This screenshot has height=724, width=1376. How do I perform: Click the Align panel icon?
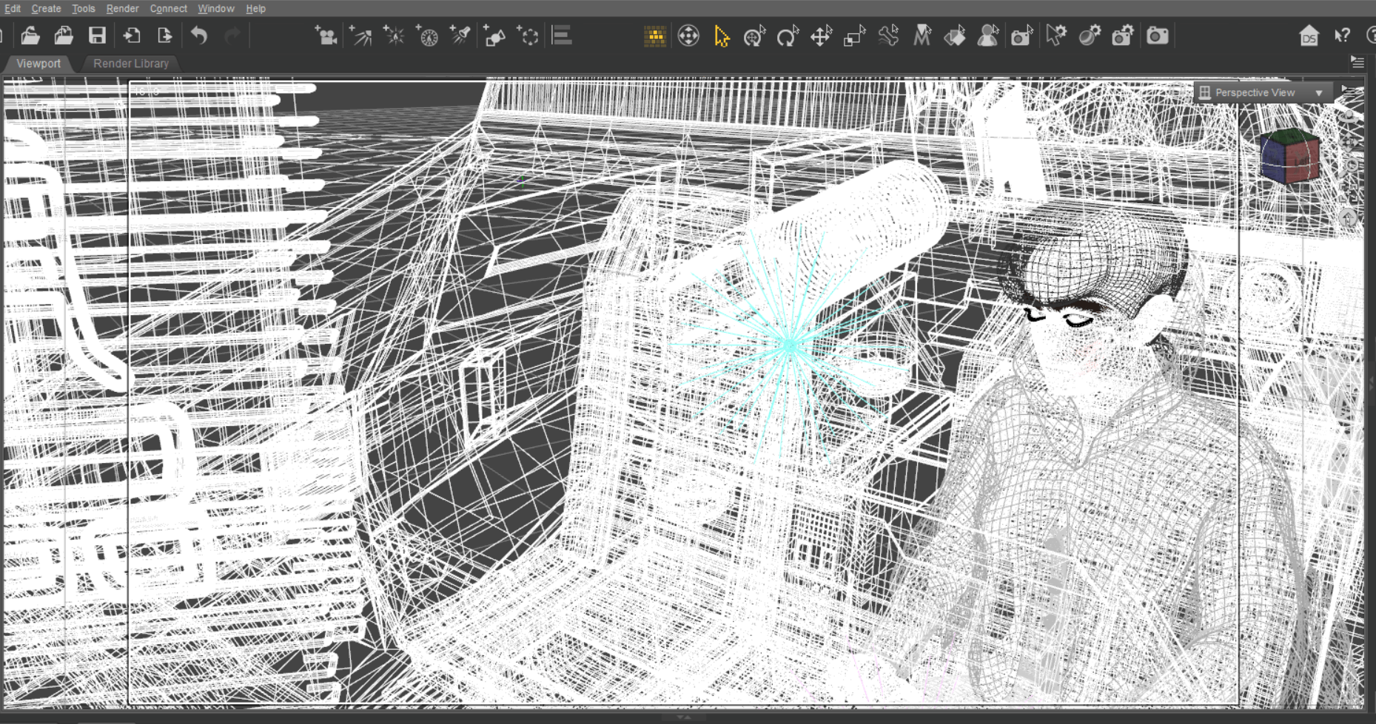pyautogui.click(x=562, y=35)
